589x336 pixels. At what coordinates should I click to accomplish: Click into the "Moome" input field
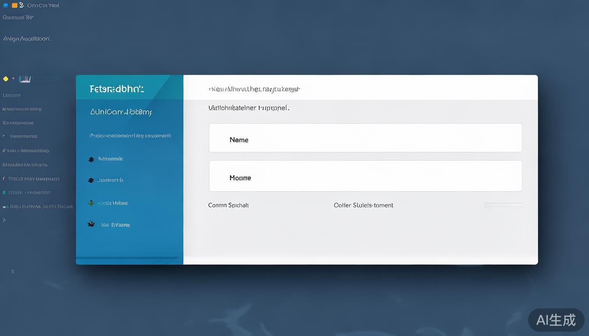coord(365,176)
